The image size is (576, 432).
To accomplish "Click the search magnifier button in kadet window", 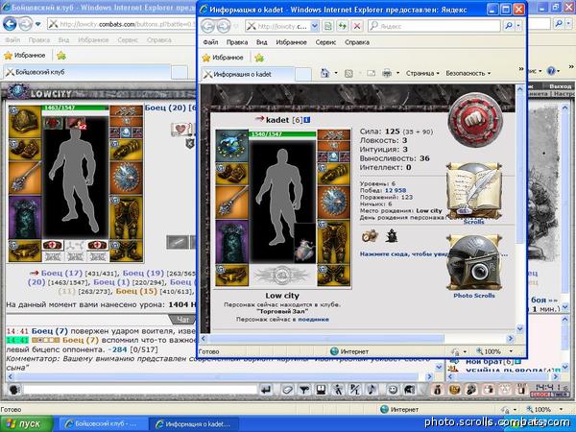I will [x=509, y=26].
